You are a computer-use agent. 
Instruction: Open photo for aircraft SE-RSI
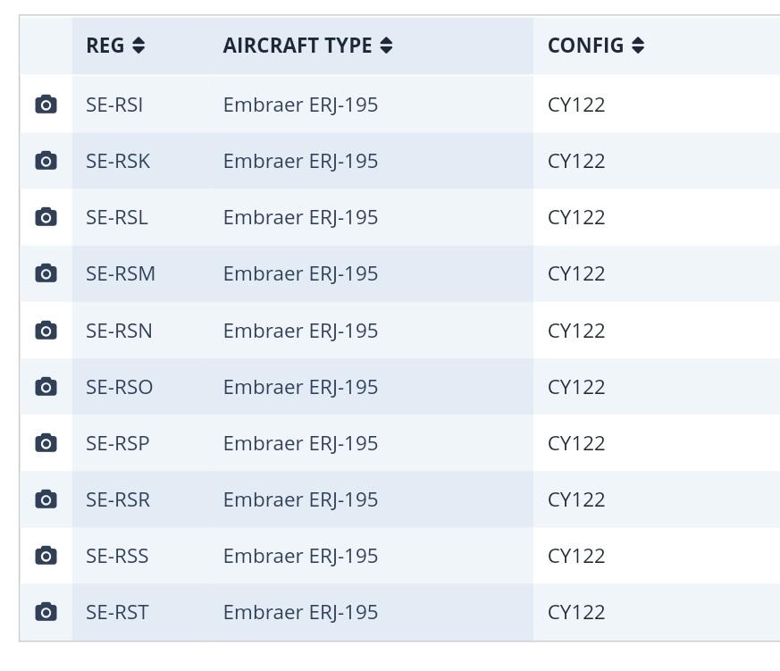tap(46, 105)
